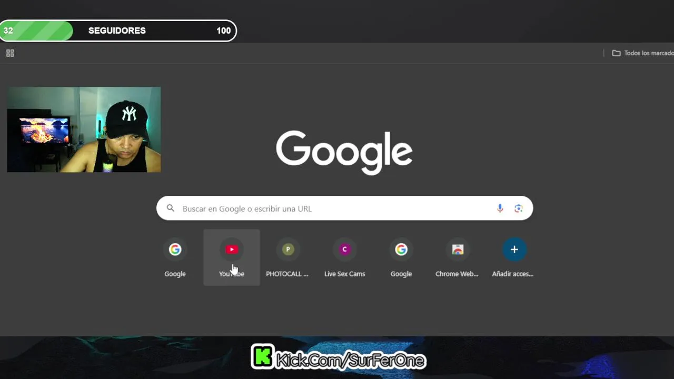Click the SEGUIDORES follower progress bar
674x379 pixels.
(x=118, y=31)
